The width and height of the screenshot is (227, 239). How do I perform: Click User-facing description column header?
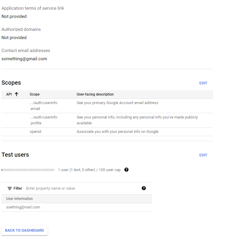pyautogui.click(x=95, y=94)
